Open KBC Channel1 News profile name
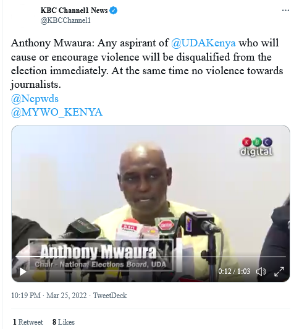 (74, 11)
